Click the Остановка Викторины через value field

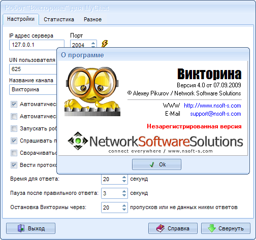pos(111,208)
